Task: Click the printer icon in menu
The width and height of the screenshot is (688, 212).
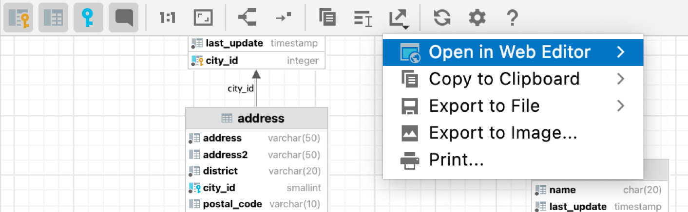Action: tap(410, 160)
